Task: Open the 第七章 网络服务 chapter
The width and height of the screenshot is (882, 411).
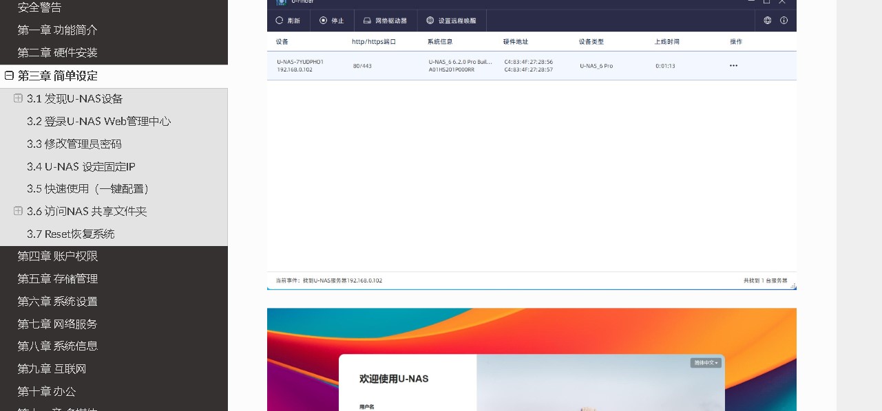Action: coord(58,324)
